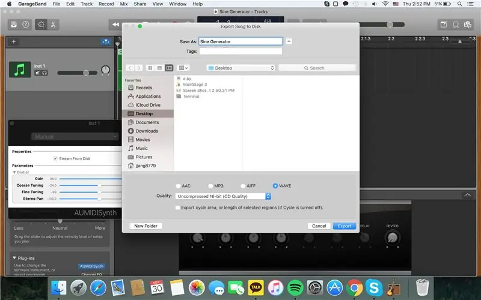481x300 pixels.
Task: Open the Manual preset dropdown
Action: [x=75, y=137]
